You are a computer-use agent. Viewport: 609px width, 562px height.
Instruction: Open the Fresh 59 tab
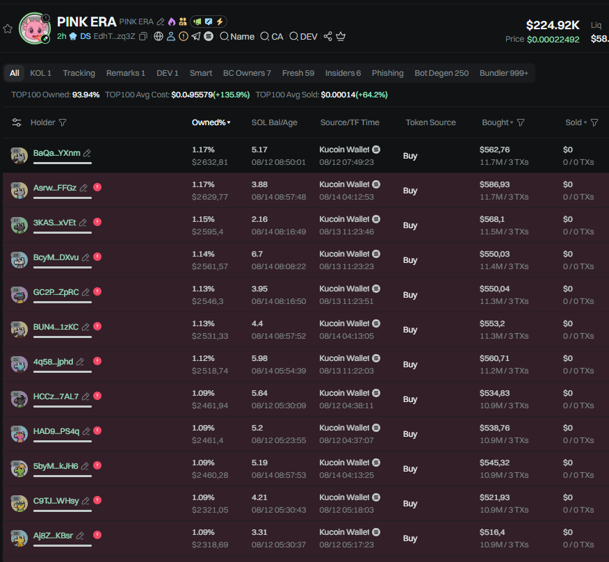tap(298, 73)
